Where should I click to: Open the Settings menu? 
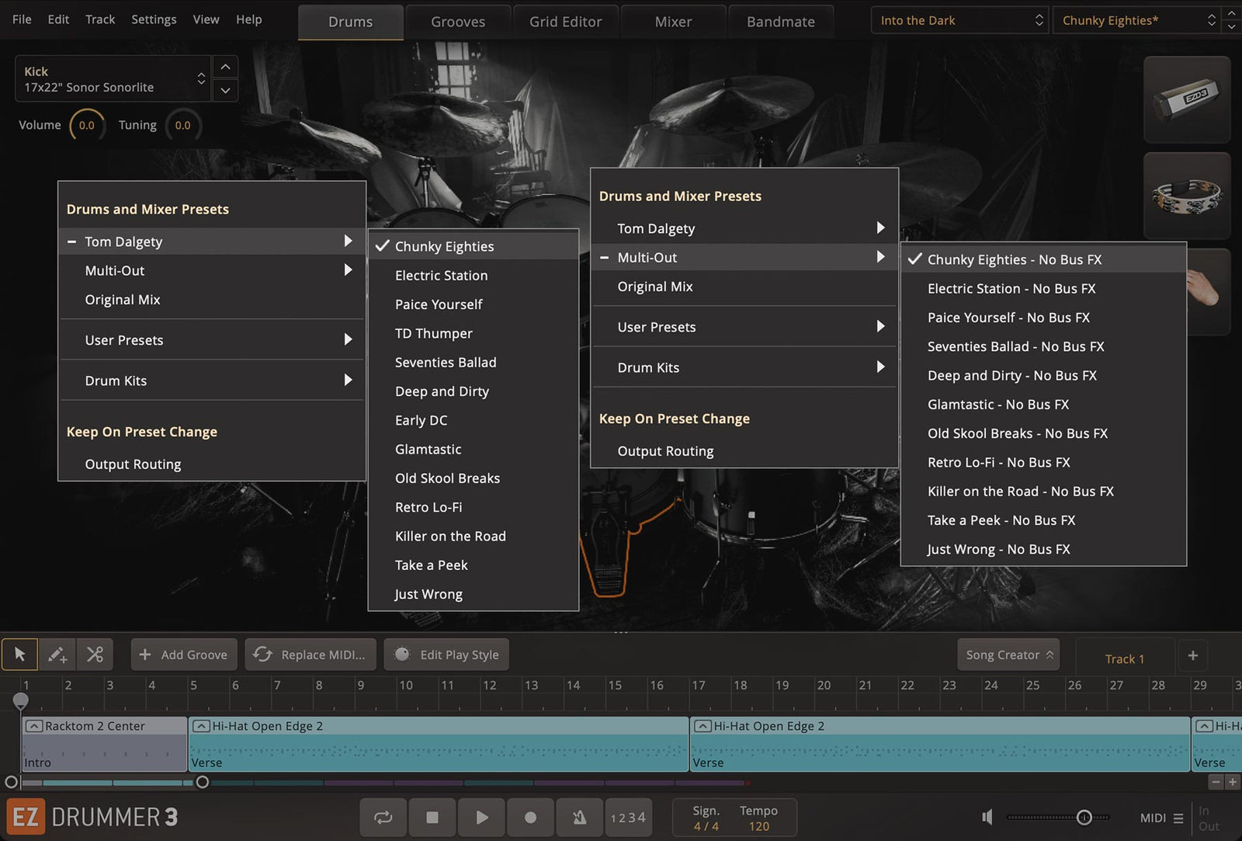(154, 19)
